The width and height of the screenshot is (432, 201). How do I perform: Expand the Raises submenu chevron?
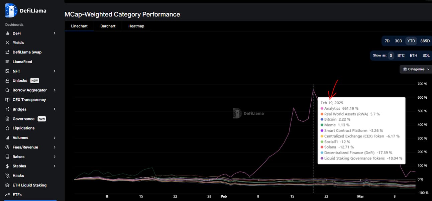pyautogui.click(x=55, y=157)
